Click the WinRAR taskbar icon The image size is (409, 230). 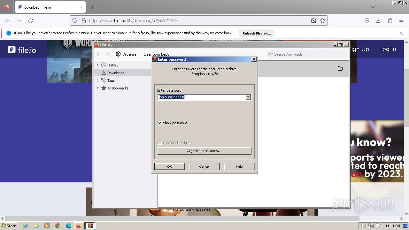pos(90,226)
